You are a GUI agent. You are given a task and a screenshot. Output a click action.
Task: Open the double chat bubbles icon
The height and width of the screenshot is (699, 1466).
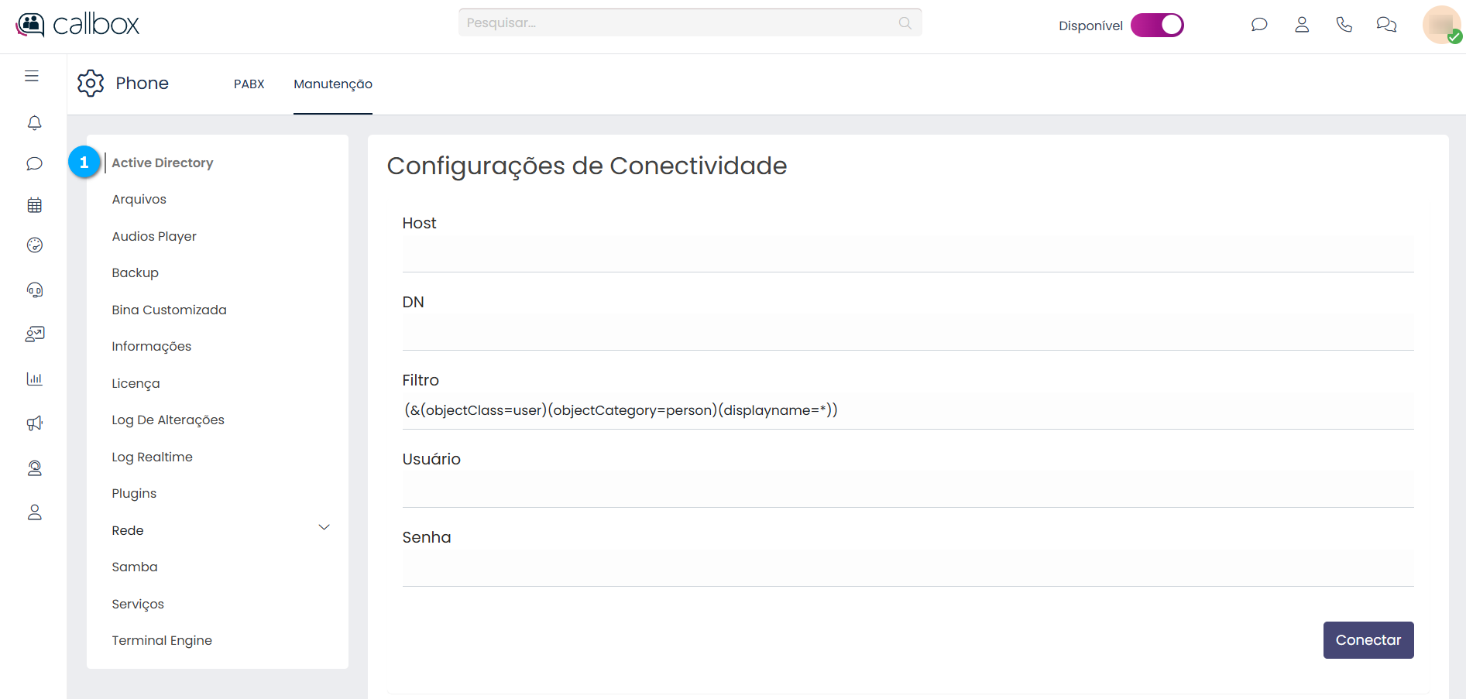point(1385,25)
